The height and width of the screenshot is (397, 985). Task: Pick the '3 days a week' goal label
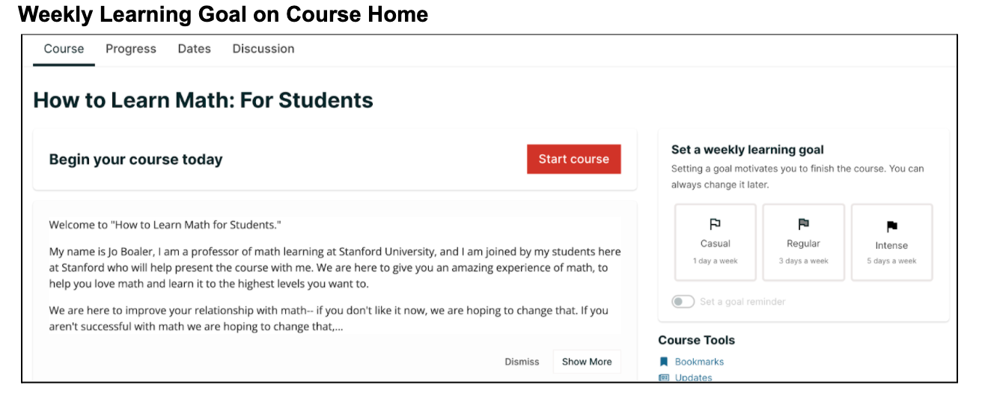pyautogui.click(x=803, y=261)
